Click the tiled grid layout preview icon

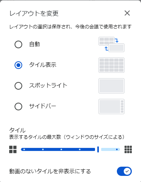111,65
